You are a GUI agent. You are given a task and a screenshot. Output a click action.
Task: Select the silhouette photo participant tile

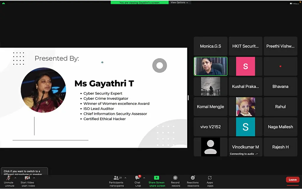pyautogui.click(x=211, y=86)
